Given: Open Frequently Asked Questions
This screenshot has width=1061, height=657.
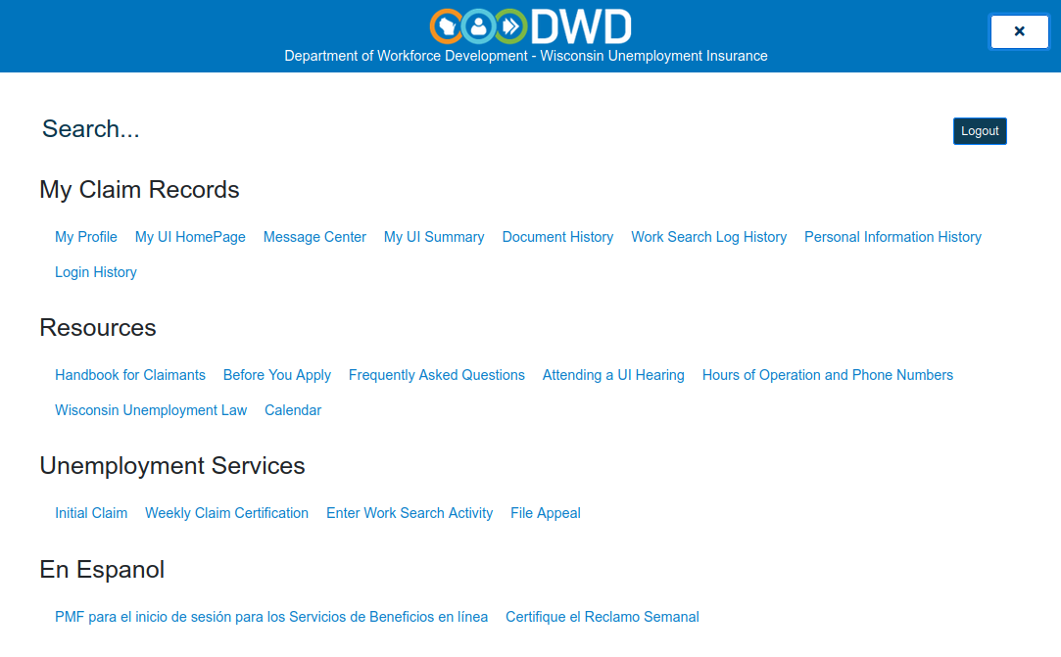Looking at the screenshot, I should [x=436, y=375].
